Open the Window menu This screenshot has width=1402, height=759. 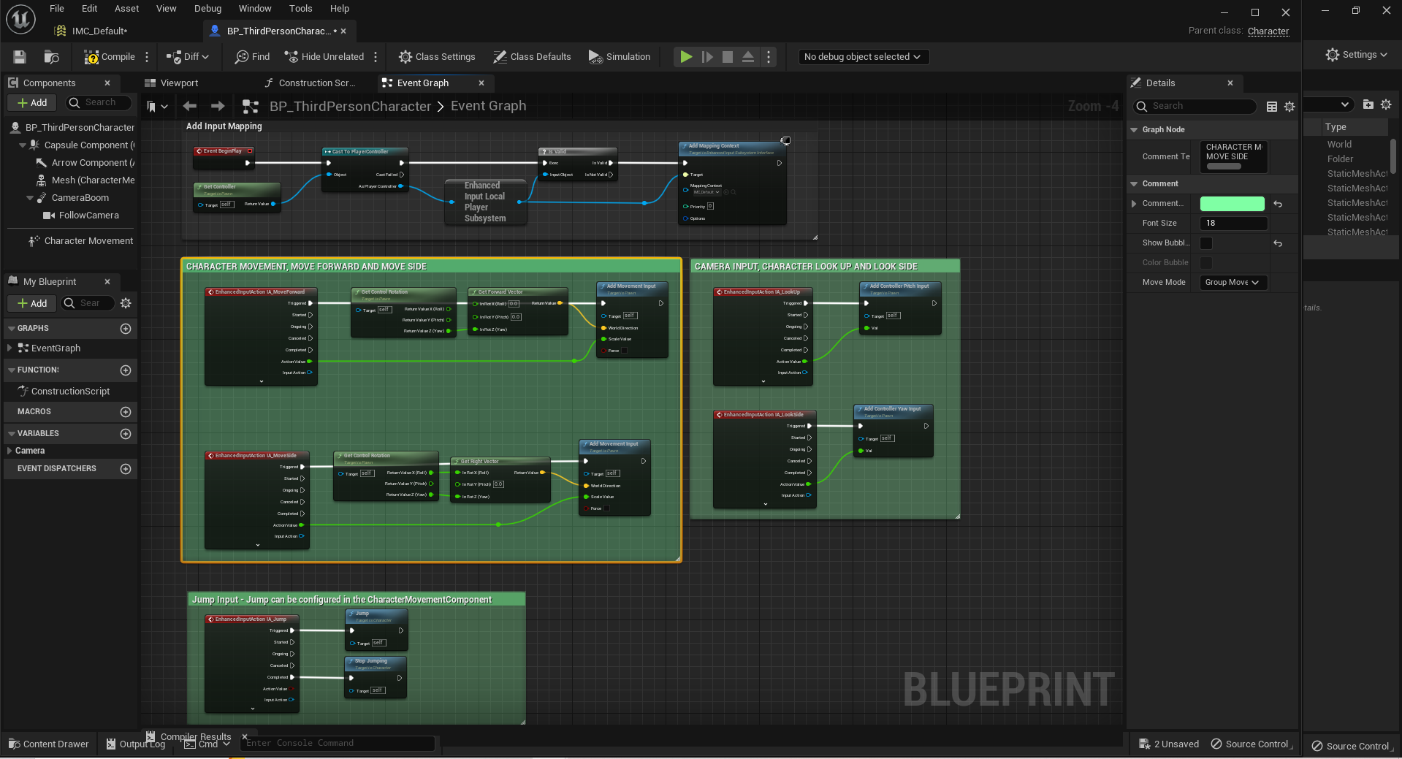(x=254, y=9)
